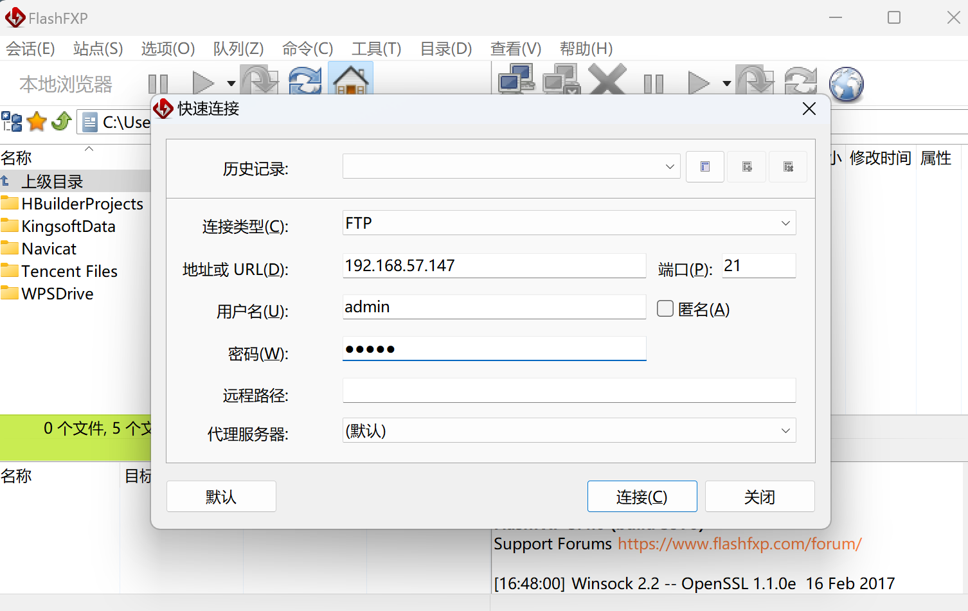The image size is (968, 611).
Task: Open the 目录(D) menu
Action: point(446,49)
